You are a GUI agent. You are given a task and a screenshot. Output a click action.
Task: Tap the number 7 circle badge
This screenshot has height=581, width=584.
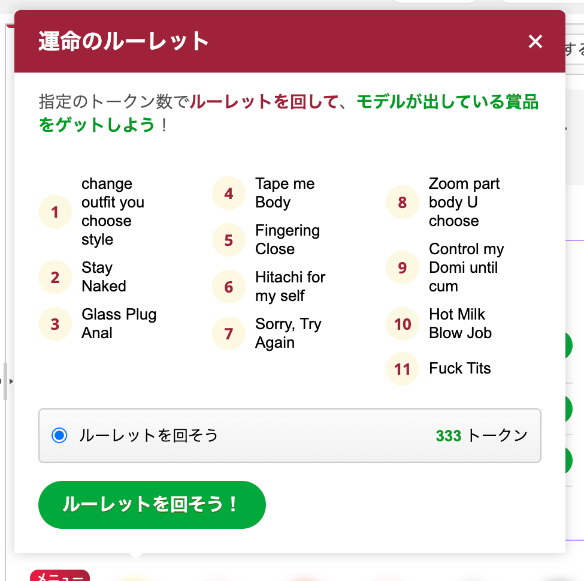click(x=229, y=333)
